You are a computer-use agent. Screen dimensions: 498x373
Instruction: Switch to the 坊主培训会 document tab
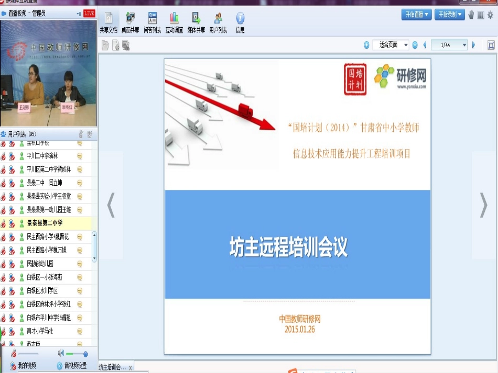(113, 367)
